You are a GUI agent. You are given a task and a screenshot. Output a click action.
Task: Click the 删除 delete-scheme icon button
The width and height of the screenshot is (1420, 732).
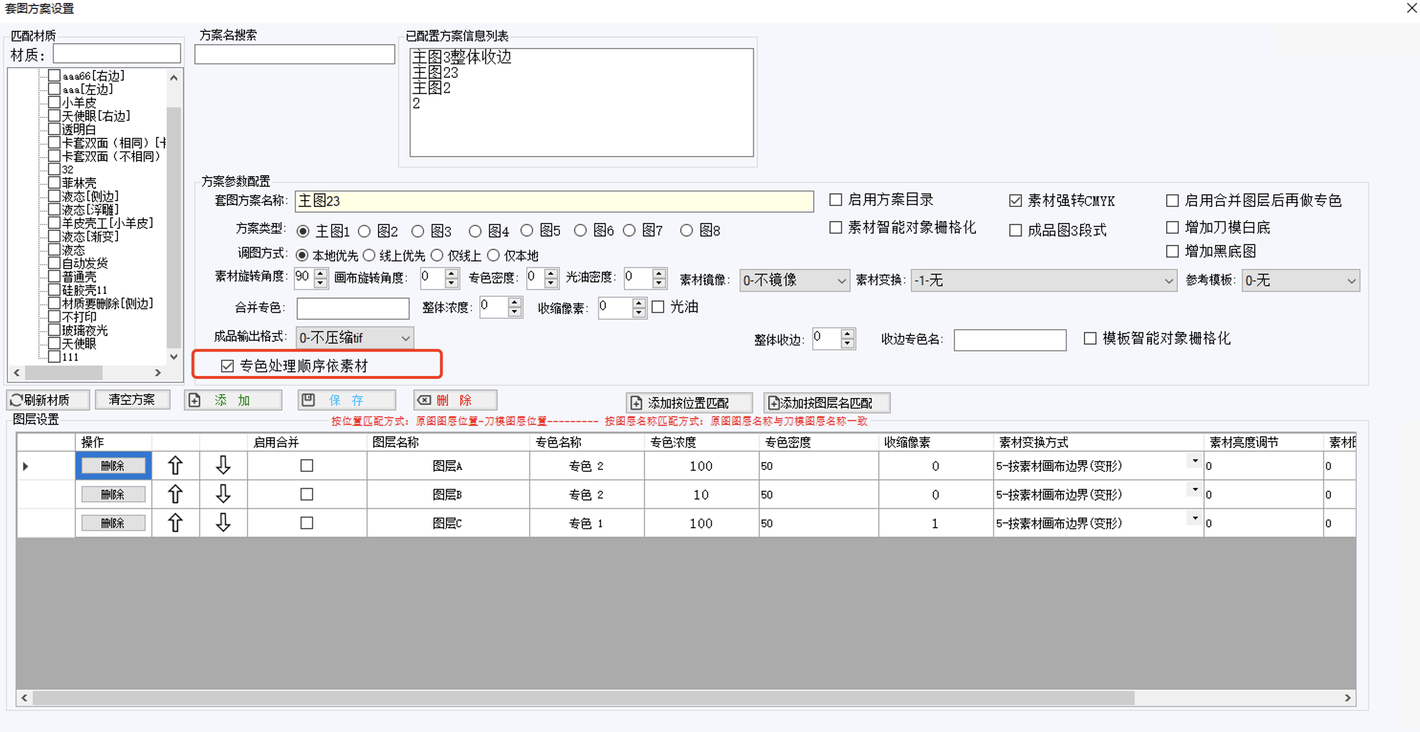tap(455, 400)
